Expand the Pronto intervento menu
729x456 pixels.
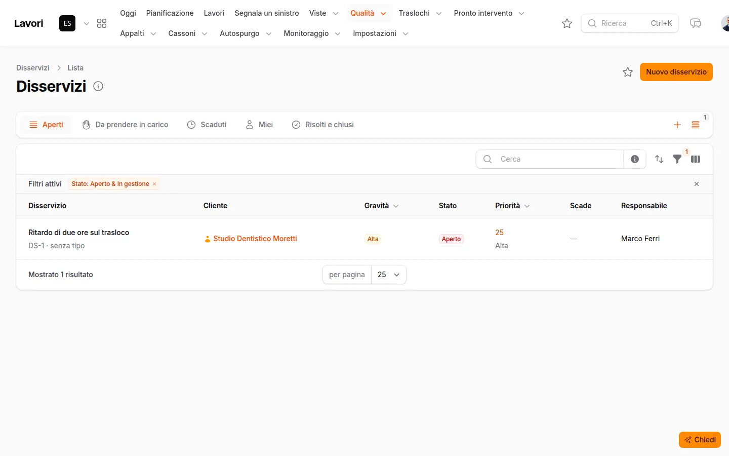point(489,13)
